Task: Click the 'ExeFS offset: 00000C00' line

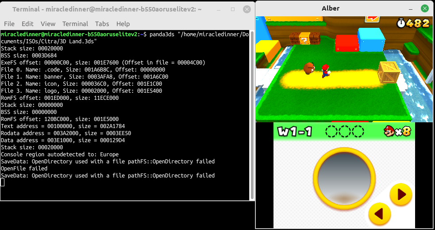Action: tap(103, 63)
